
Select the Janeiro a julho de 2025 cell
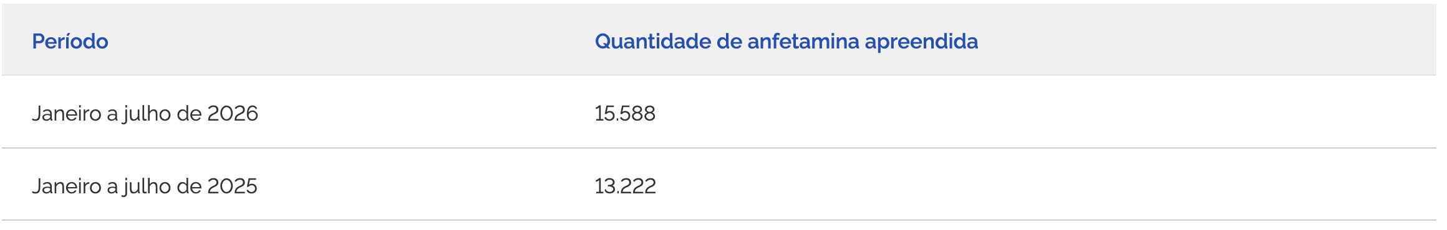(145, 186)
